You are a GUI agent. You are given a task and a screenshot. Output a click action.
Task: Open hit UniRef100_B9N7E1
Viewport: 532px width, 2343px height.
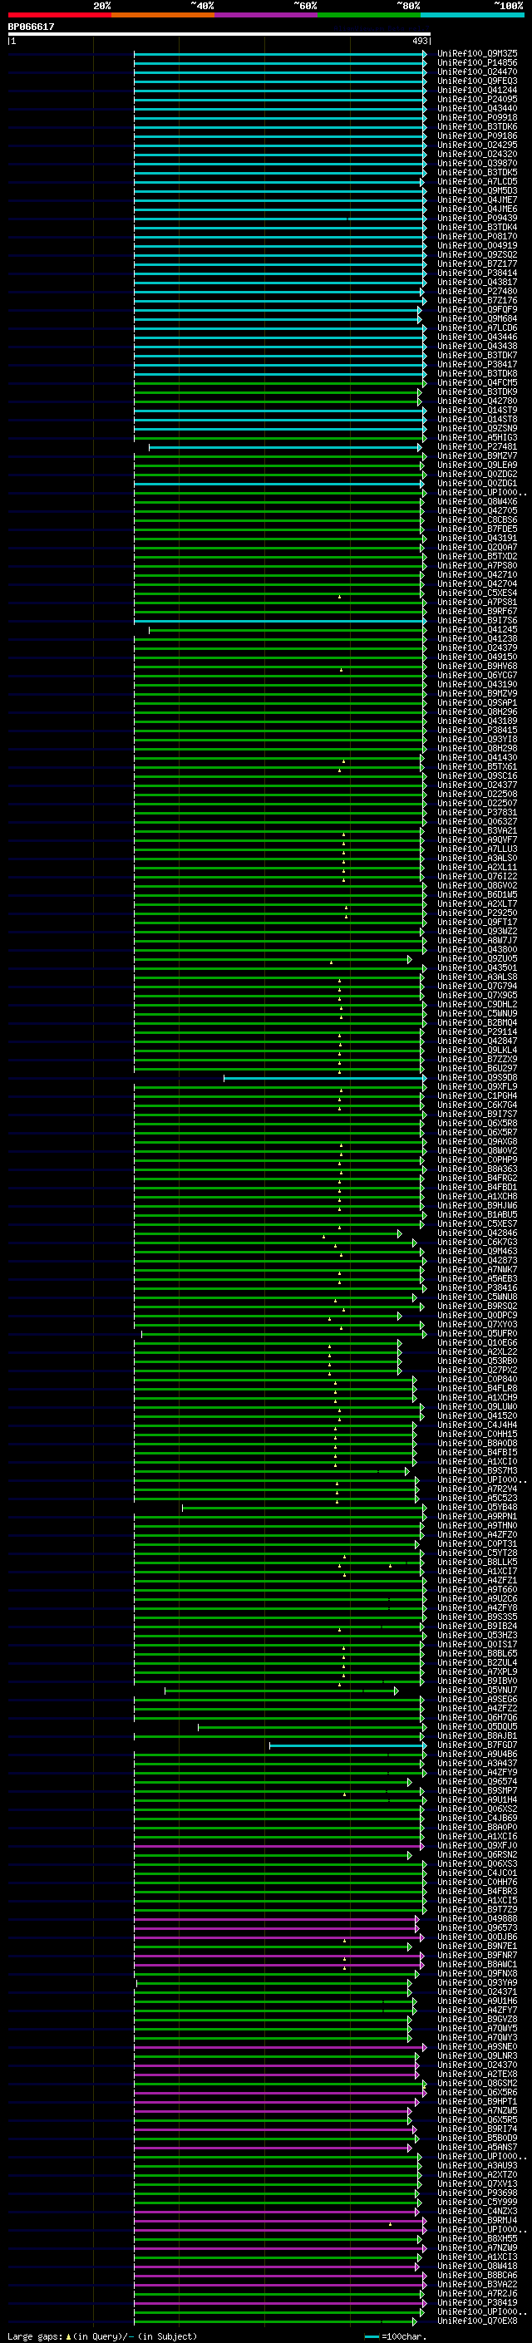[477, 1946]
